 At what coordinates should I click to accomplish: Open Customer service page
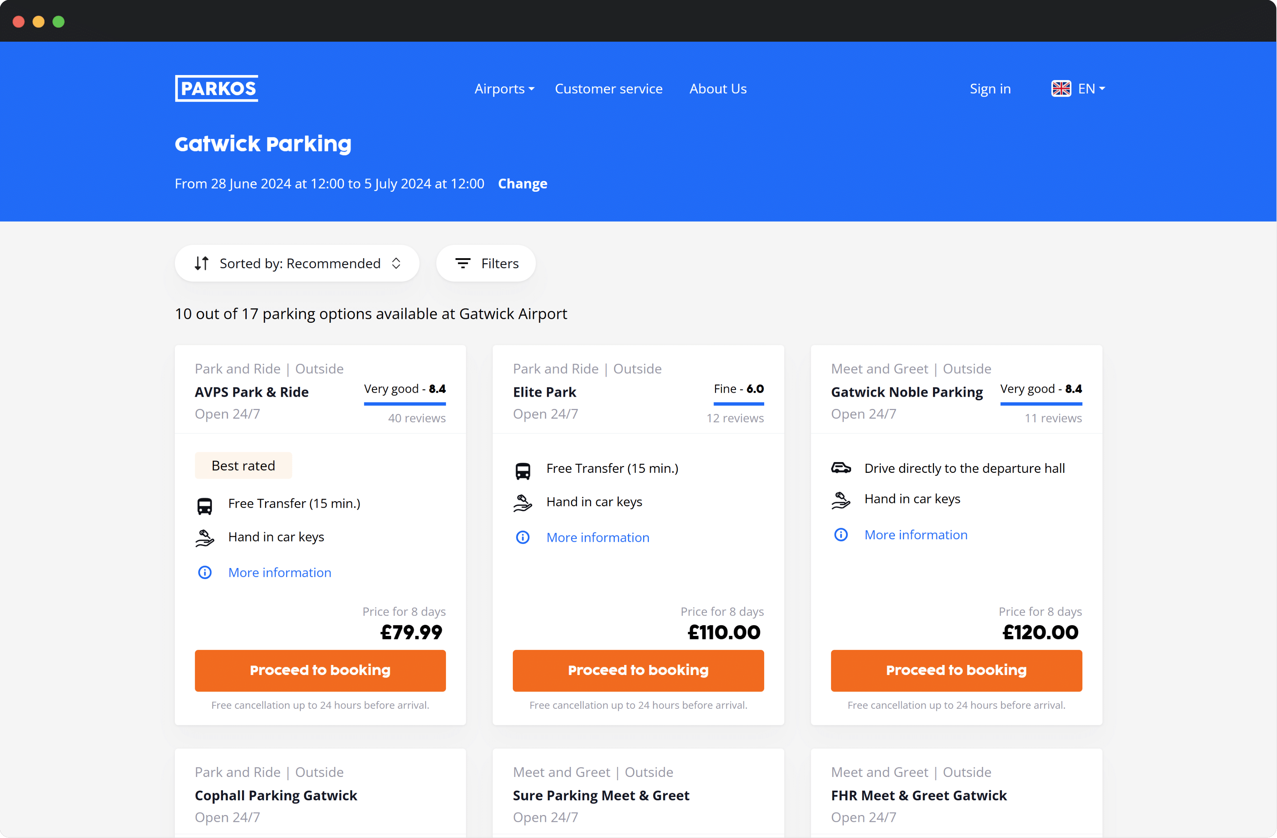click(x=608, y=89)
